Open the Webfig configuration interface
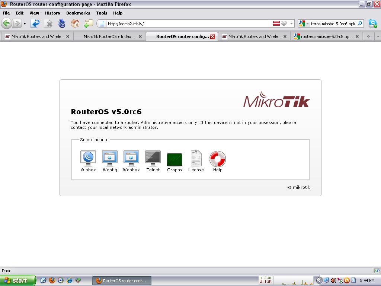 (110, 158)
